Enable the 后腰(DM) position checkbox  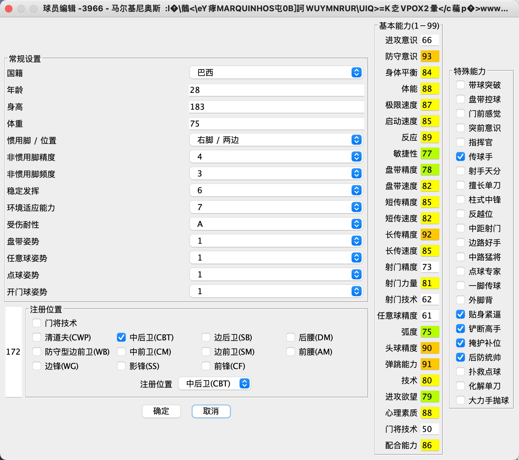coord(291,338)
